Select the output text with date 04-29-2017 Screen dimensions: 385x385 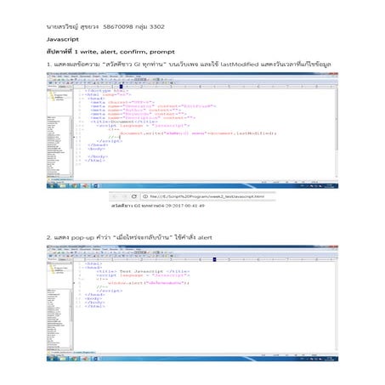click(158, 206)
